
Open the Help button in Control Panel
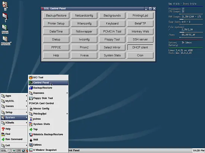pos(56,55)
